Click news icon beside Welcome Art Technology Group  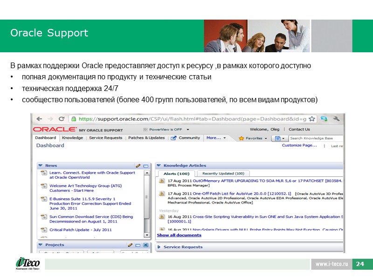click(x=44, y=186)
